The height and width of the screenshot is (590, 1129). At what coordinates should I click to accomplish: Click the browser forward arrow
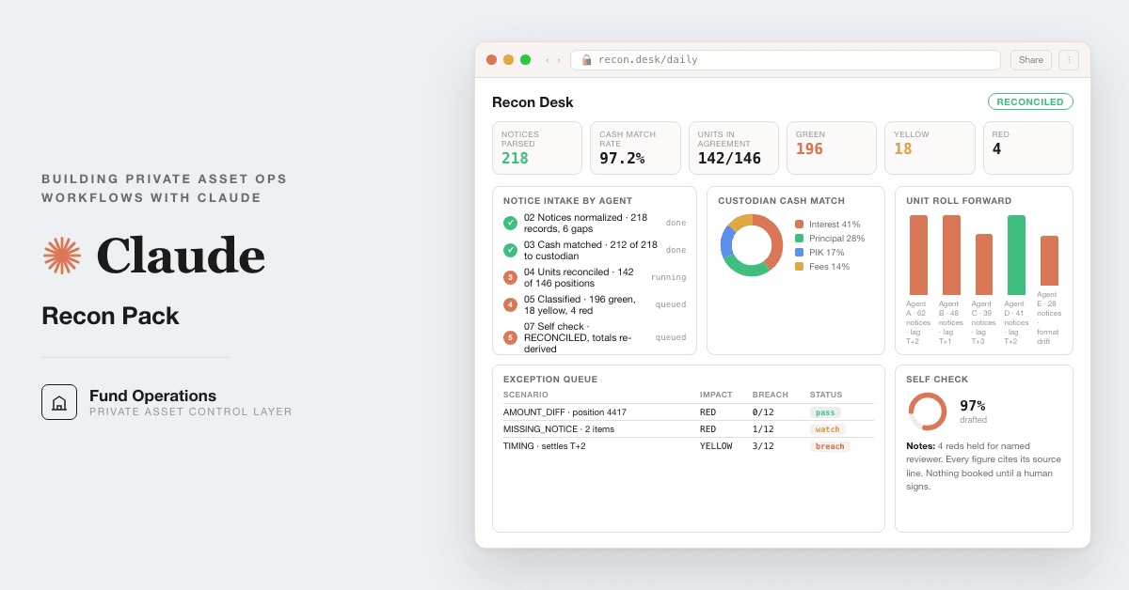(559, 60)
